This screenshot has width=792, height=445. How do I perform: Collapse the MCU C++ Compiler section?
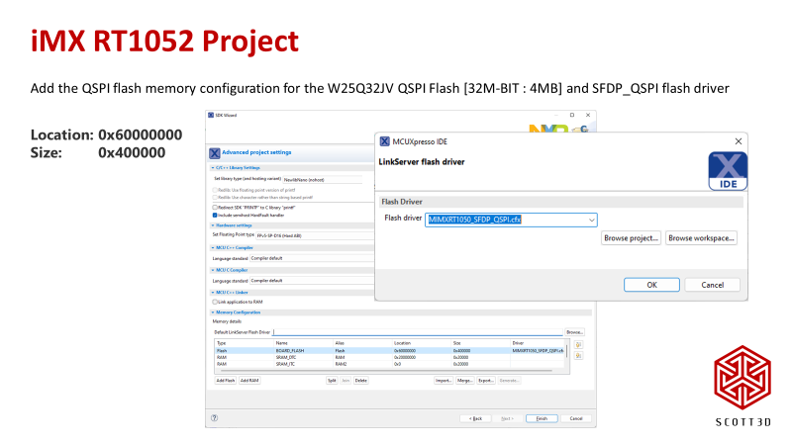[213, 248]
